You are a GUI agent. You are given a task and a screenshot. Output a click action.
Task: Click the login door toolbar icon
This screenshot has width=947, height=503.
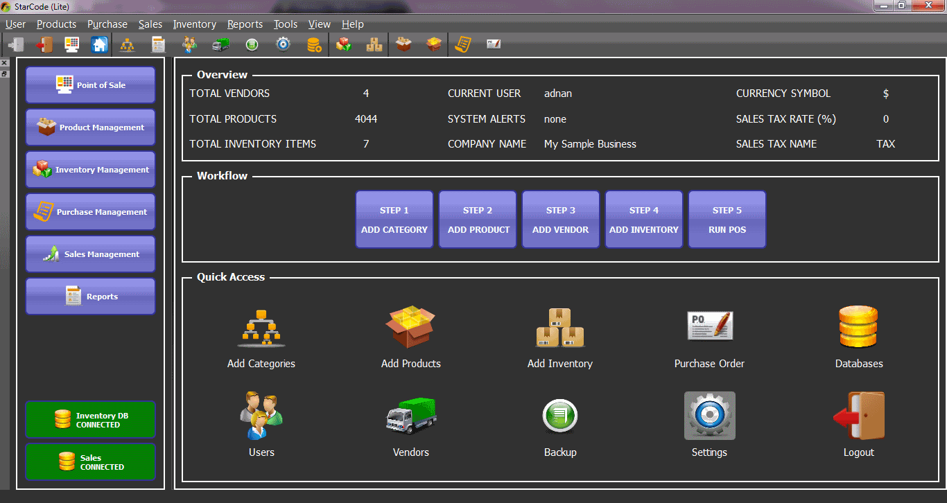click(17, 45)
